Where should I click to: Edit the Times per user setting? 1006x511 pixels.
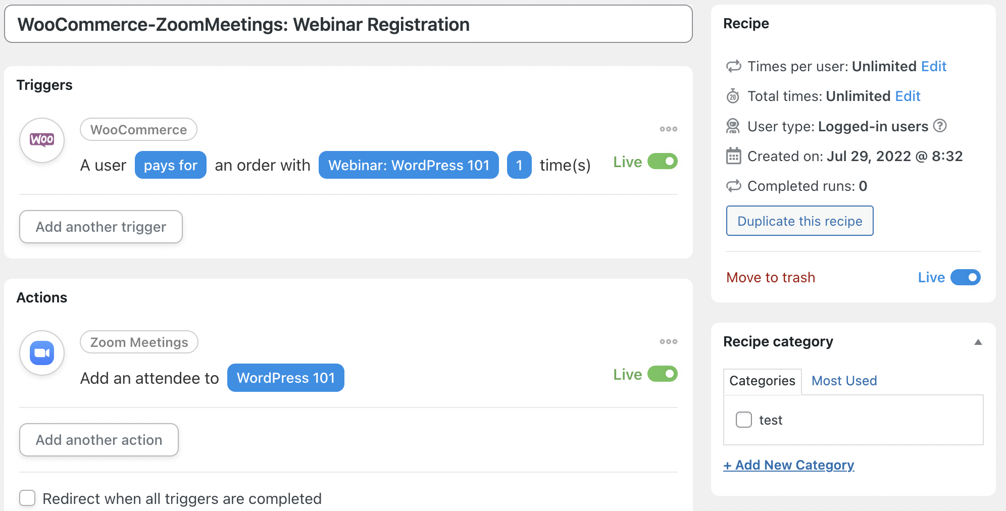pos(934,66)
